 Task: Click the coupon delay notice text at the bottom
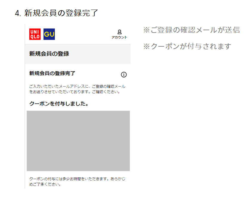(77, 182)
